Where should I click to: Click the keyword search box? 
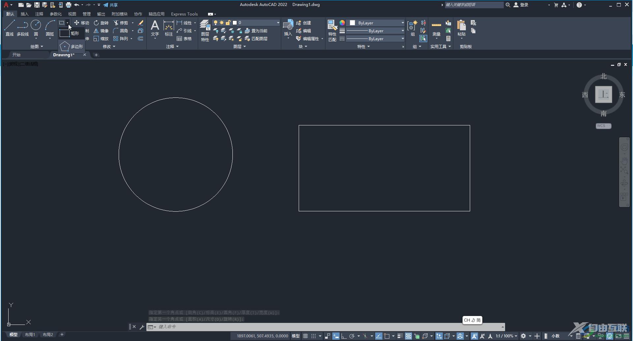tap(474, 5)
